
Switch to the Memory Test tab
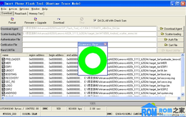coord(36,13)
